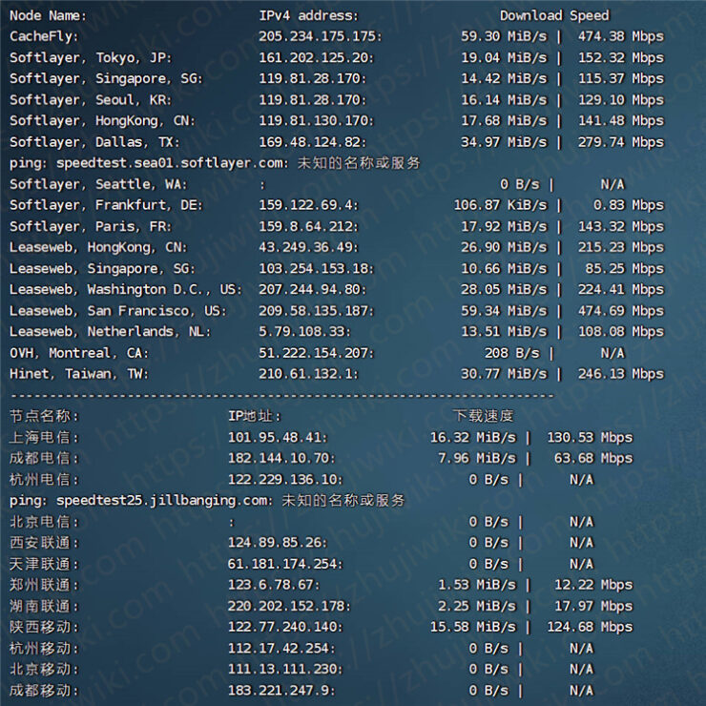This screenshot has width=706, height=706.
Task: Click the 'Leaseweb, Singapore, SG:' node name
Action: (102, 269)
